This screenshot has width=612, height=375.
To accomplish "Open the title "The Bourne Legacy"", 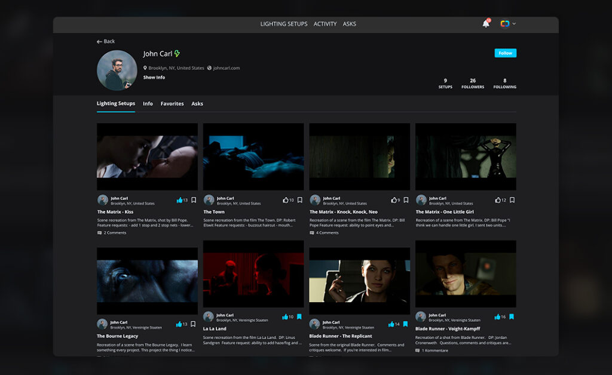I will point(118,336).
